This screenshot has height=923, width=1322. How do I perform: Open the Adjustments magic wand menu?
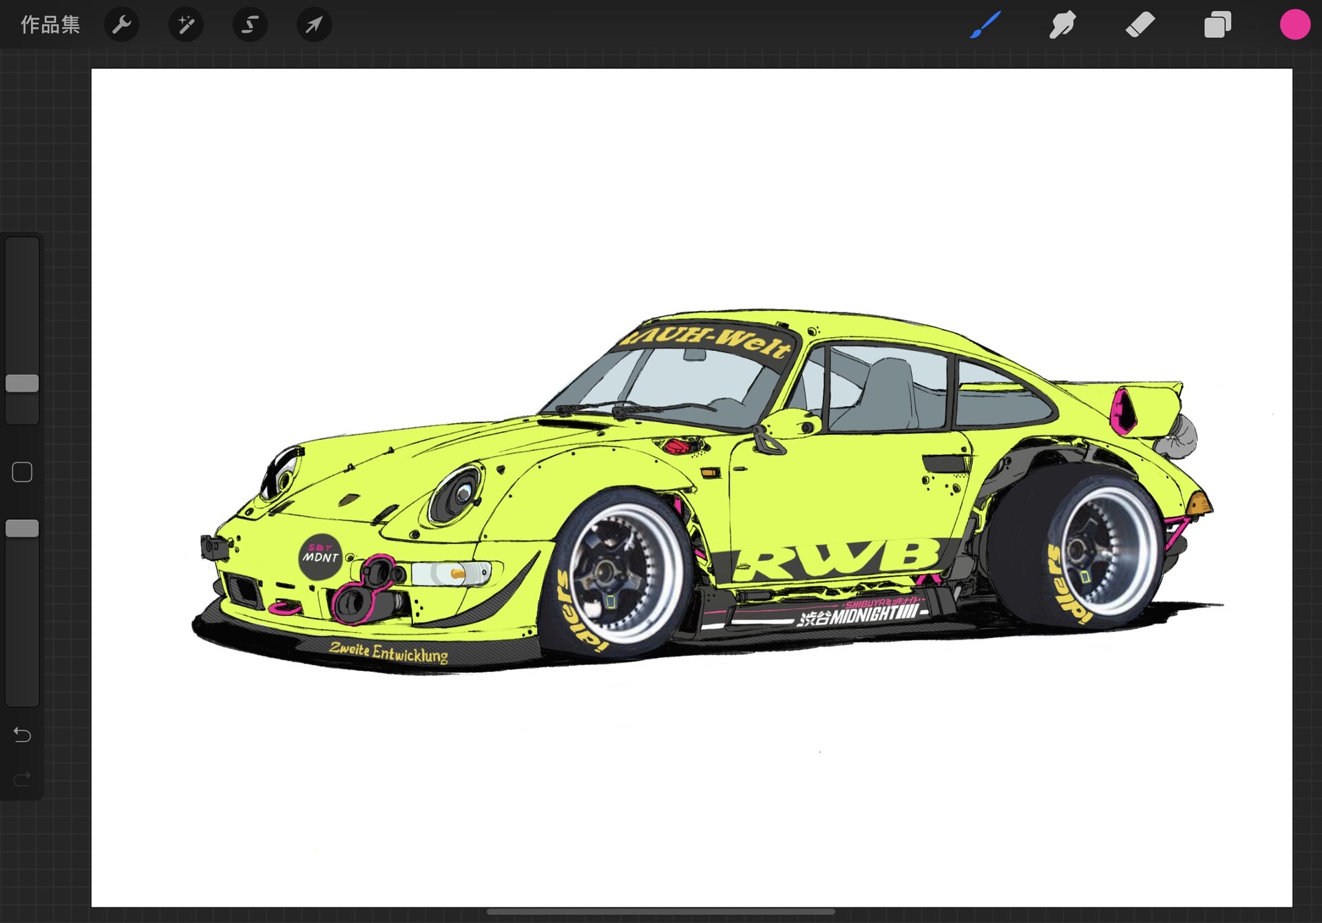[x=185, y=25]
